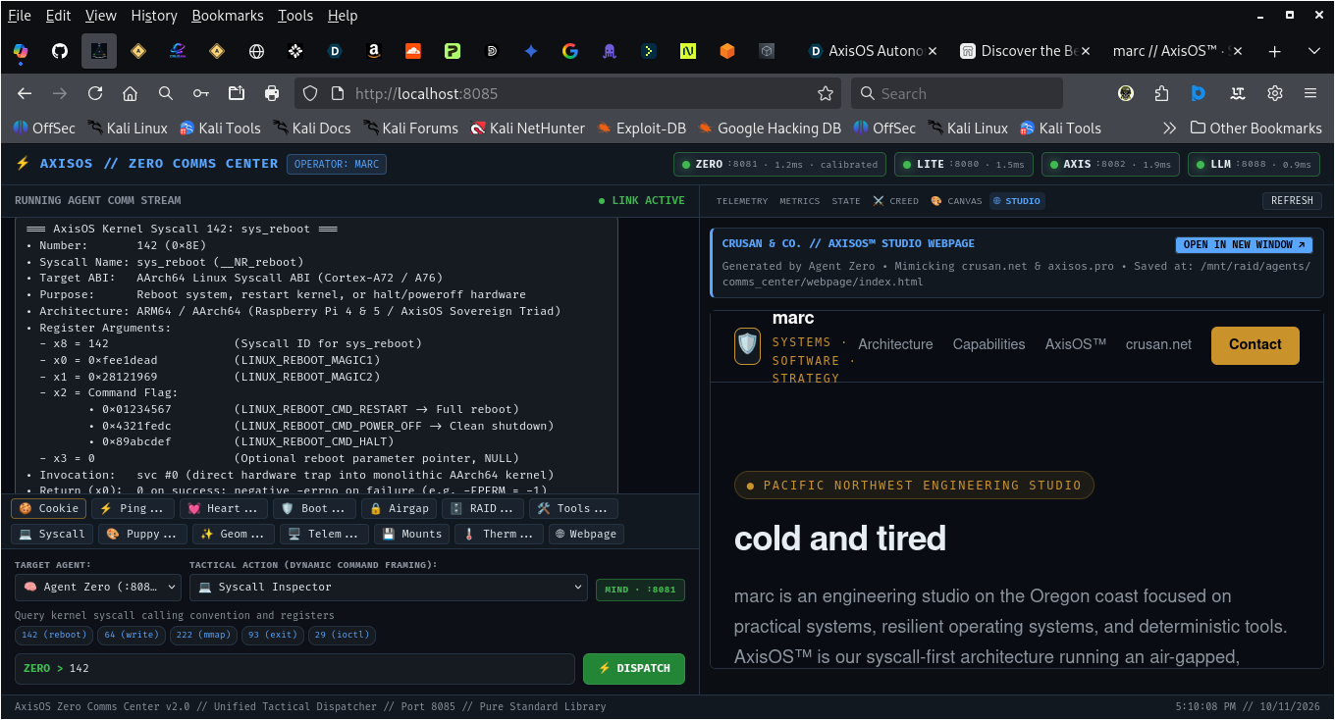Open the Tools menu
The width and height of the screenshot is (1335, 720).
pyautogui.click(x=295, y=16)
